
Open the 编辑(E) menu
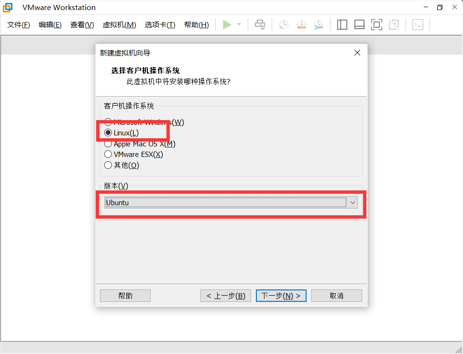[x=50, y=25]
